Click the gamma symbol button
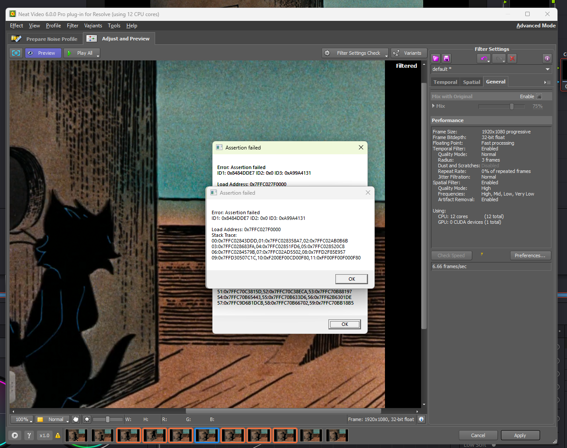 point(29,435)
